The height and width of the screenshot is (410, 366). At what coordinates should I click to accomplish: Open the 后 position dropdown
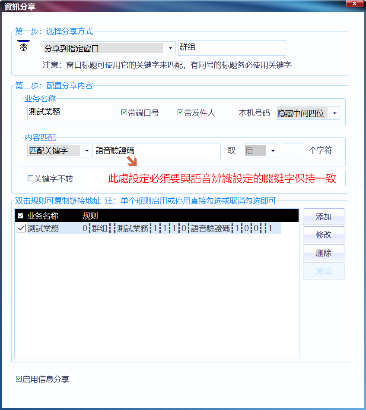click(x=272, y=151)
